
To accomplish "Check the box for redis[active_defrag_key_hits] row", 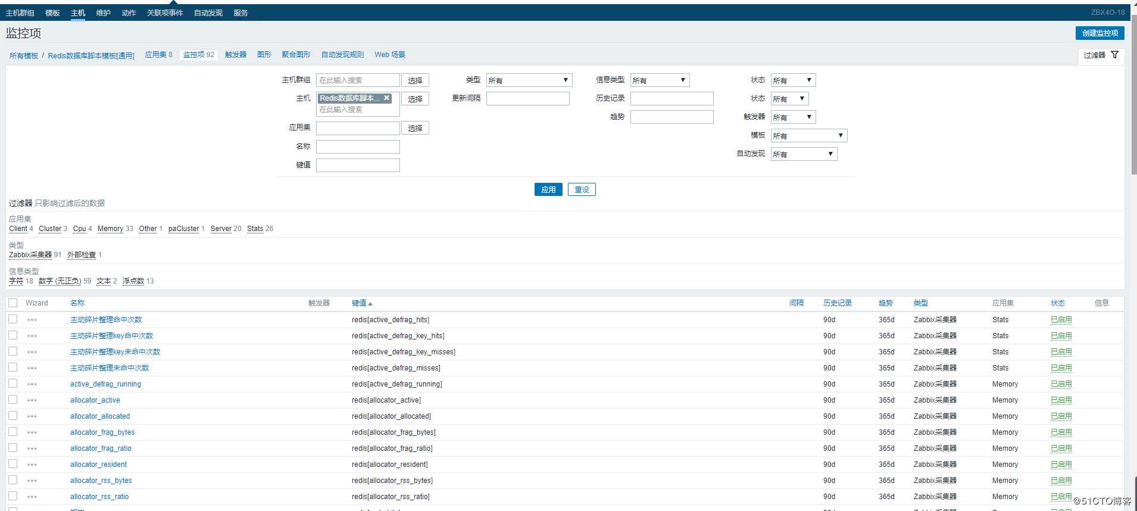I will tap(13, 335).
